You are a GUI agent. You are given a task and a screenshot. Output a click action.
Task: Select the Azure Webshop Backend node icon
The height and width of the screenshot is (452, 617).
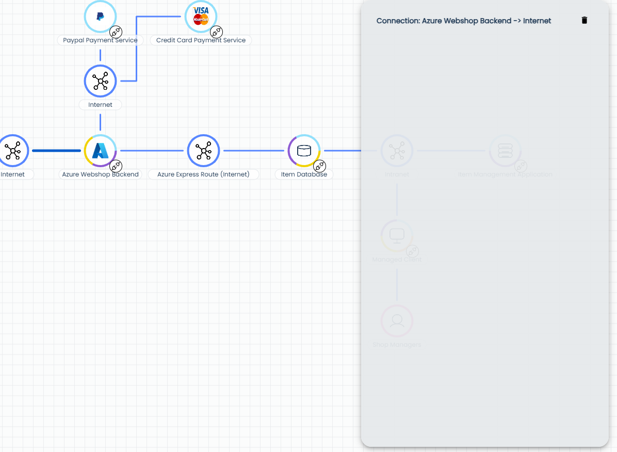click(x=100, y=151)
